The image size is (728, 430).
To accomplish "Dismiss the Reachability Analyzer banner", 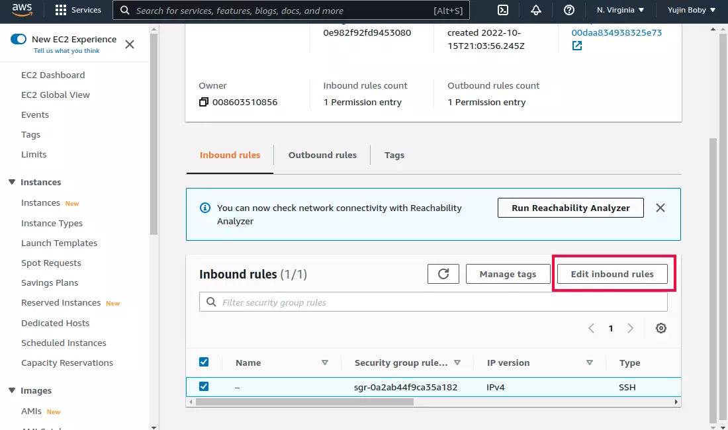I will coord(660,207).
